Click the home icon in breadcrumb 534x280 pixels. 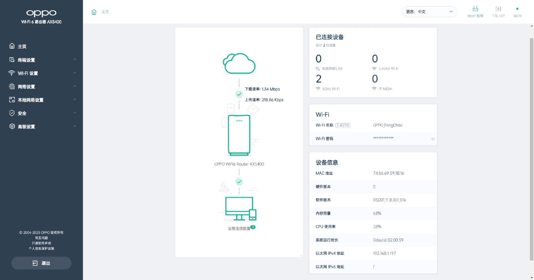tap(94, 12)
